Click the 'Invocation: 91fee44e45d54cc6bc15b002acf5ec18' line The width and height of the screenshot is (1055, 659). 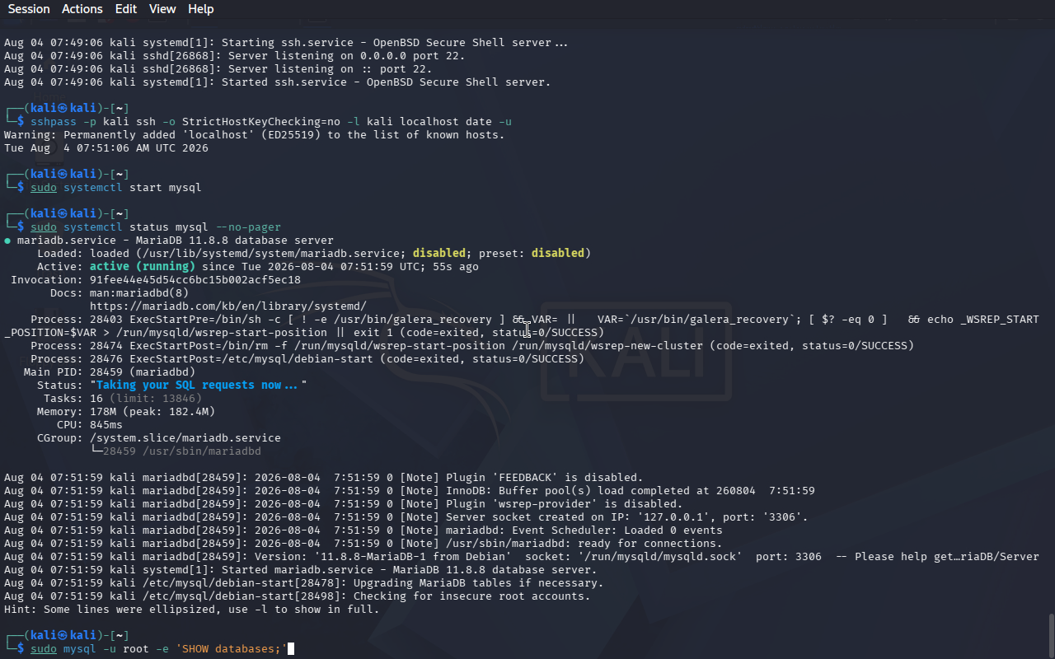pos(156,279)
